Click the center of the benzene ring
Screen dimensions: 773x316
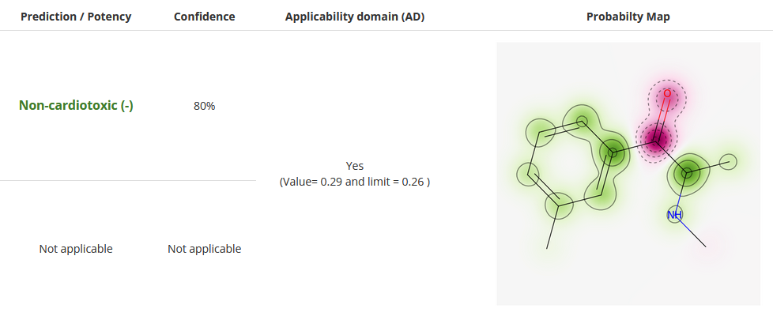pos(568,163)
